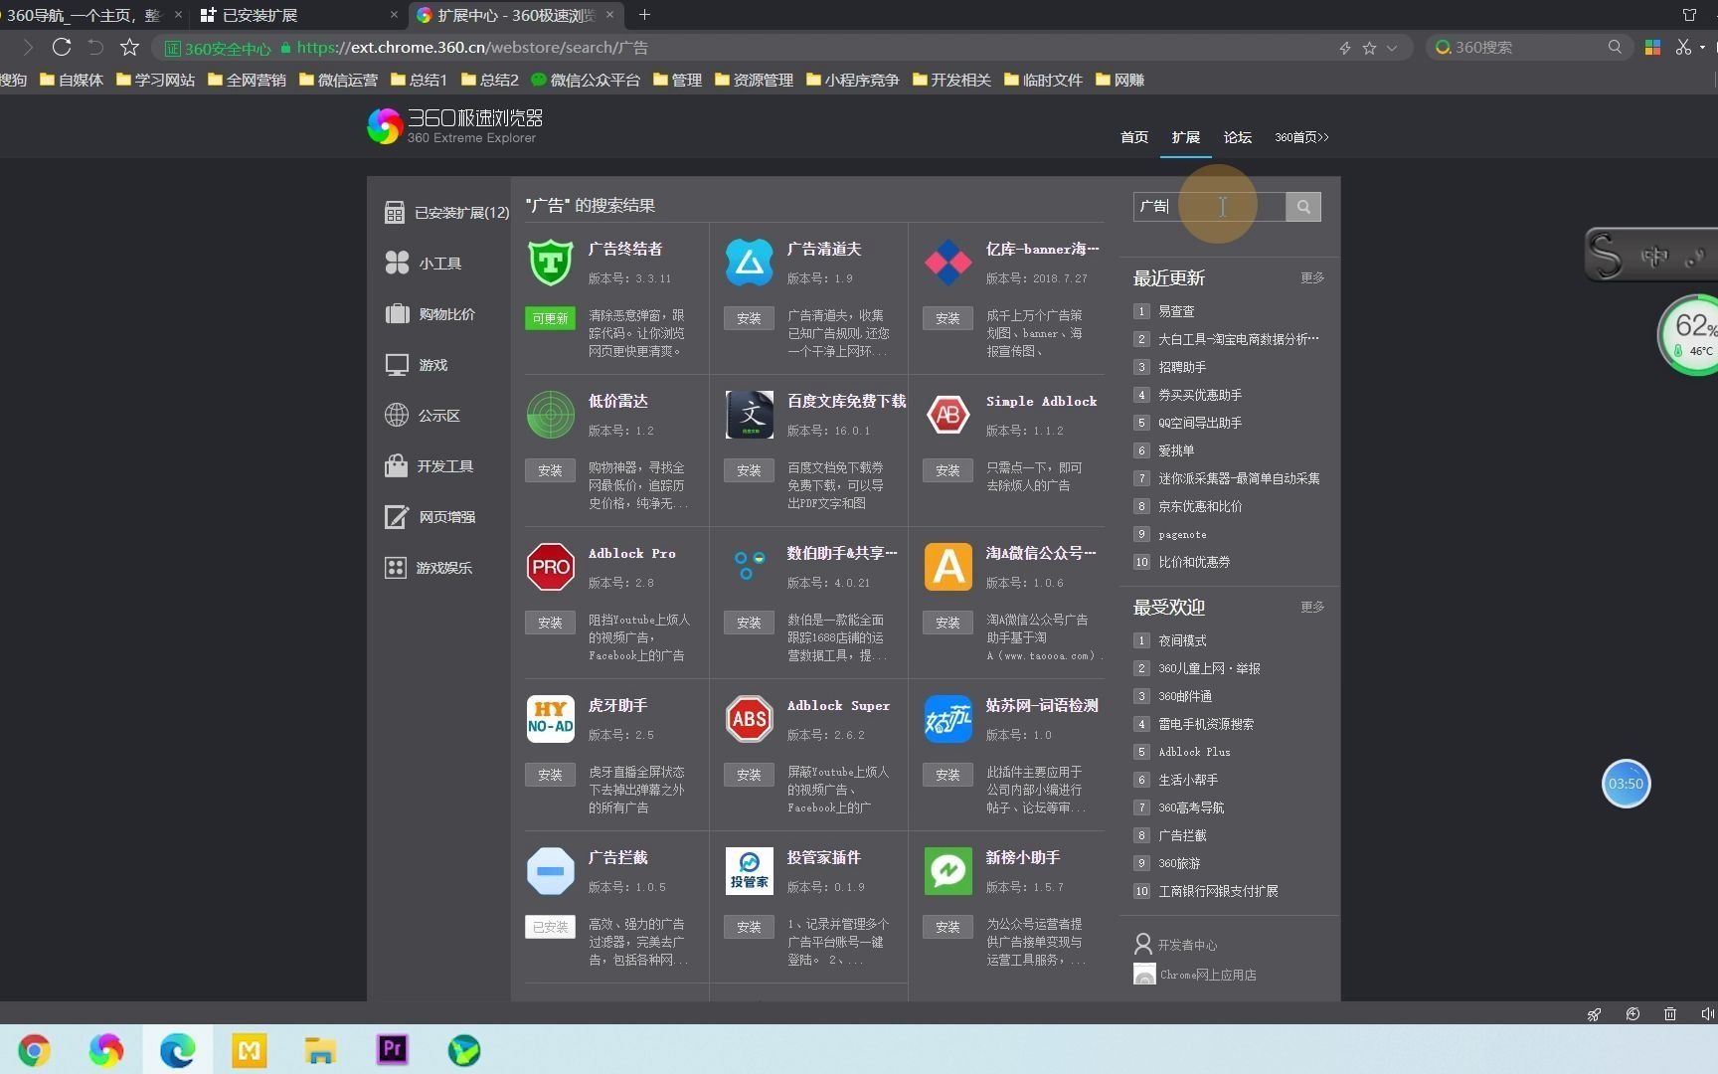Open the Adblock Pro extension icon
1718x1074 pixels.
pos(550,567)
